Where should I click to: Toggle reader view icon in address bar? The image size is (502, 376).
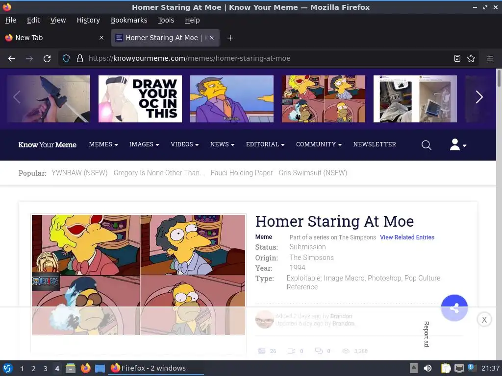pyautogui.click(x=457, y=58)
